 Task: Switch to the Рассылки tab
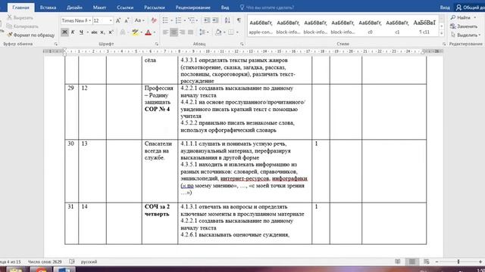pyautogui.click(x=155, y=8)
